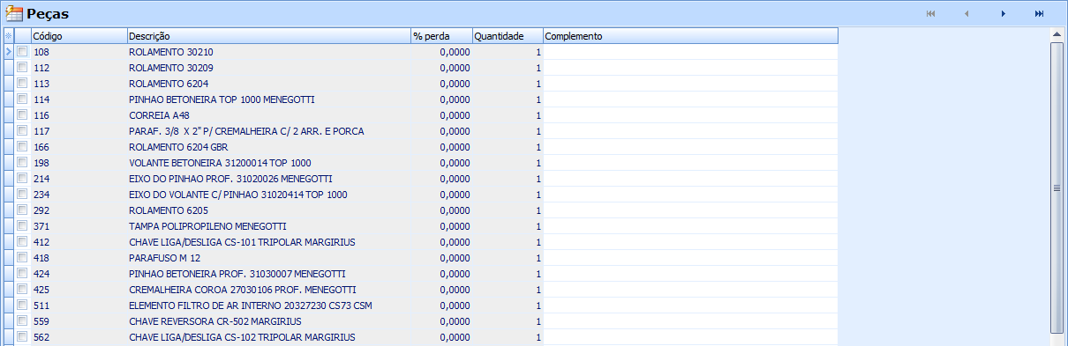
Task: Click row indicator arrow beside code 108
Action: click(9, 52)
